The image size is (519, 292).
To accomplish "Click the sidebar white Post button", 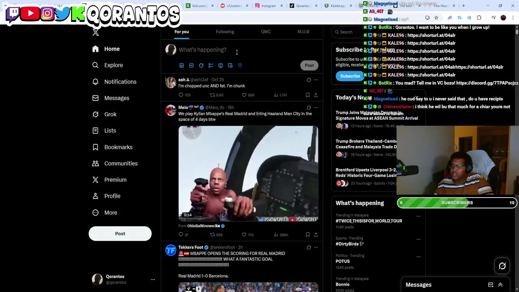I will click(x=120, y=234).
